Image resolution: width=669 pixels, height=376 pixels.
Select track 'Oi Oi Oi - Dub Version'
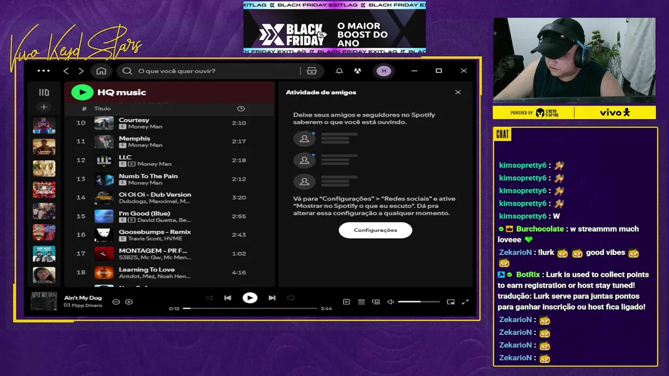point(155,195)
